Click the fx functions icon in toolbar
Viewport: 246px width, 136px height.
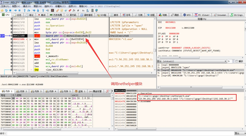pyautogui.click(x=74, y=10)
